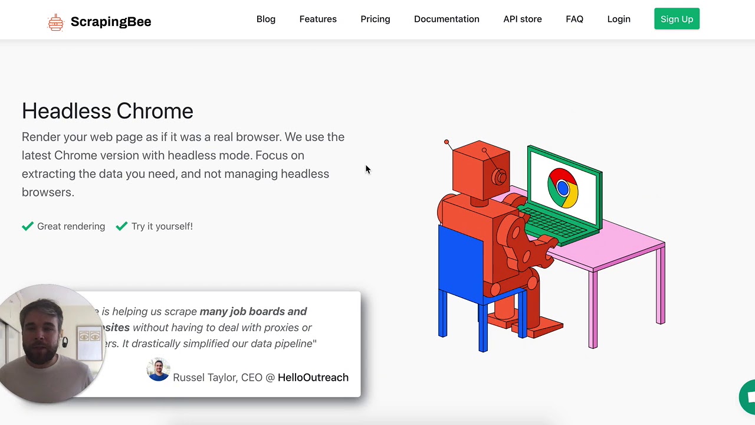
Task: Visit the API store link
Action: (x=523, y=19)
